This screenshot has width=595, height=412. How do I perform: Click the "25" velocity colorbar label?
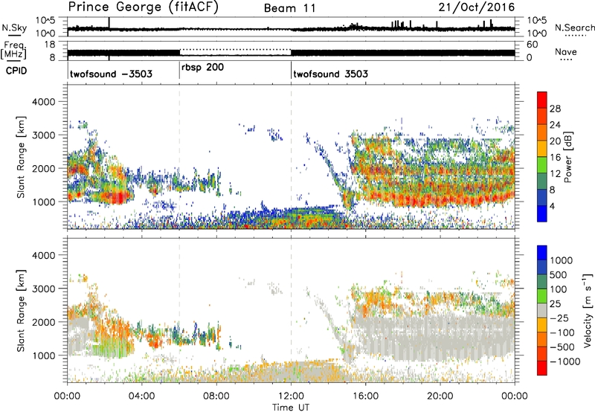pyautogui.click(x=555, y=304)
